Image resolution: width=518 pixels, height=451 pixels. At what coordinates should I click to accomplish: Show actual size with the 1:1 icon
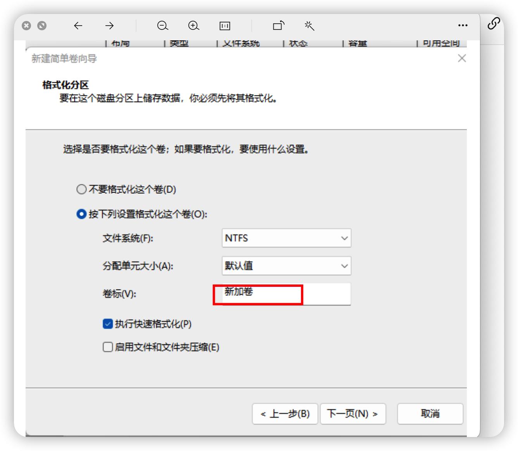click(x=225, y=26)
